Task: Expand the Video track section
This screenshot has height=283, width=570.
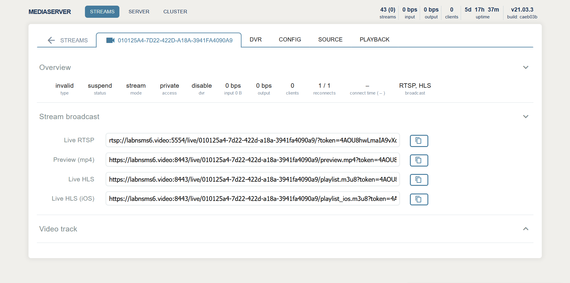Action: pyautogui.click(x=525, y=229)
